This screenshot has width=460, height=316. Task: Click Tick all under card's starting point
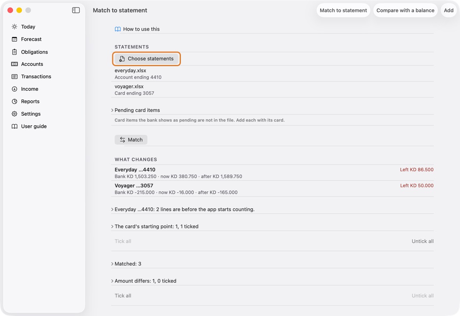click(123, 241)
